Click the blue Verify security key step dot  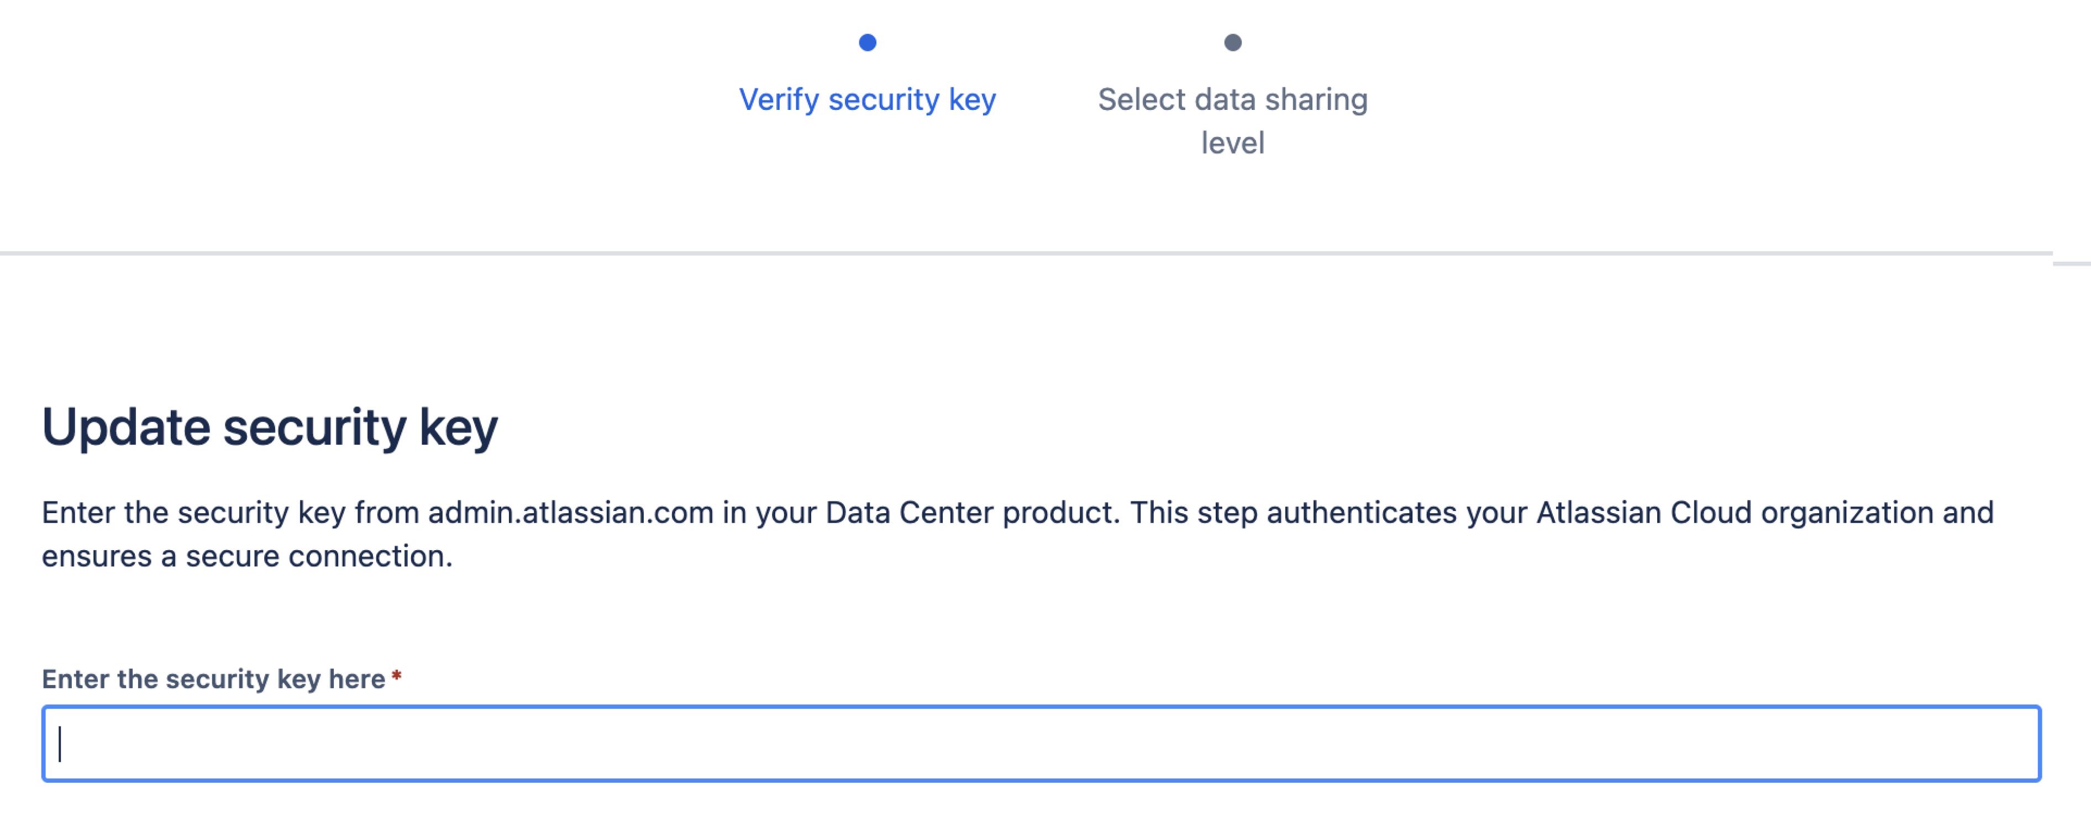[x=867, y=42]
